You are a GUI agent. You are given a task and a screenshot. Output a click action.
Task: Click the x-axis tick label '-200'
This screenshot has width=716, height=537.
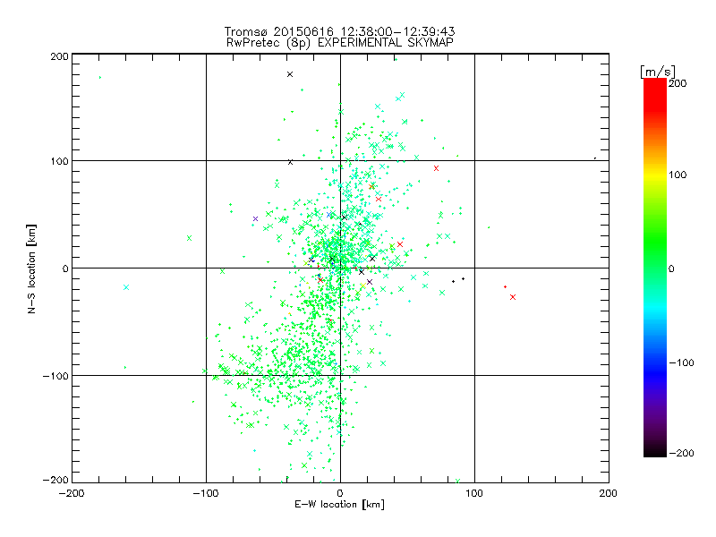[x=72, y=493]
